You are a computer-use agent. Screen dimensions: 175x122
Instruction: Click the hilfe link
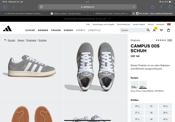[x=88, y=24]
